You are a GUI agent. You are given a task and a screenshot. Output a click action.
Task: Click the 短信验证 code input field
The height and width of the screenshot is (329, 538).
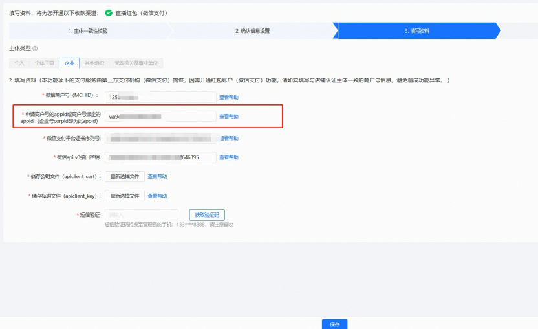point(142,215)
